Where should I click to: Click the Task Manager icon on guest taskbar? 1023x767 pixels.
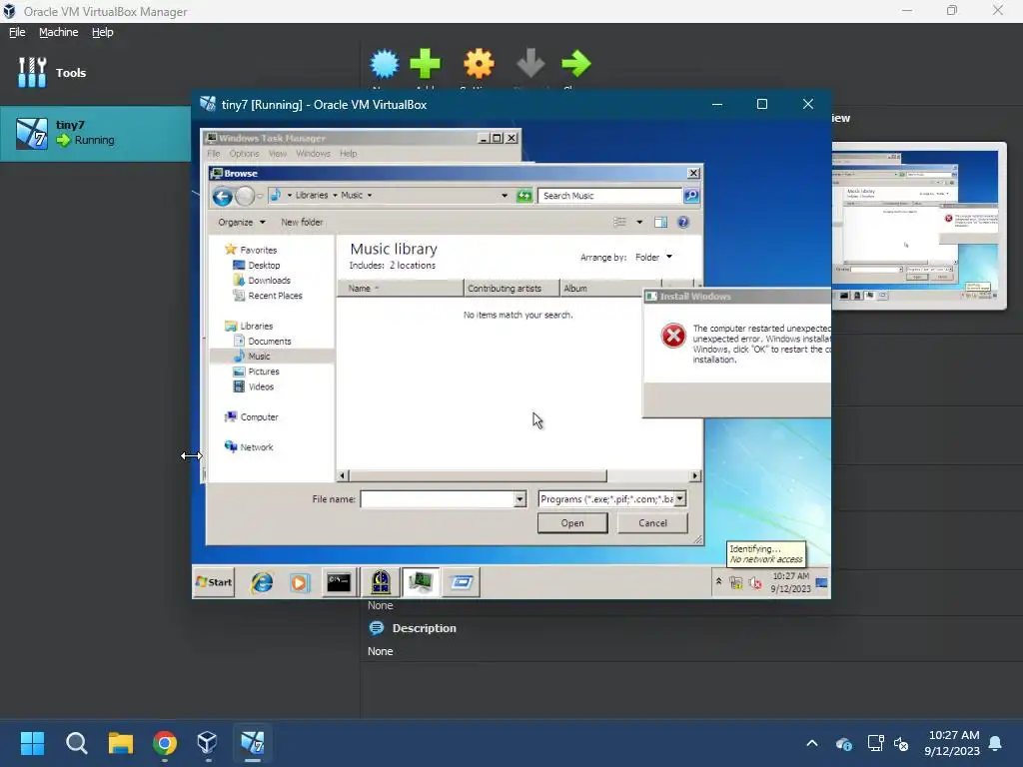(x=421, y=582)
